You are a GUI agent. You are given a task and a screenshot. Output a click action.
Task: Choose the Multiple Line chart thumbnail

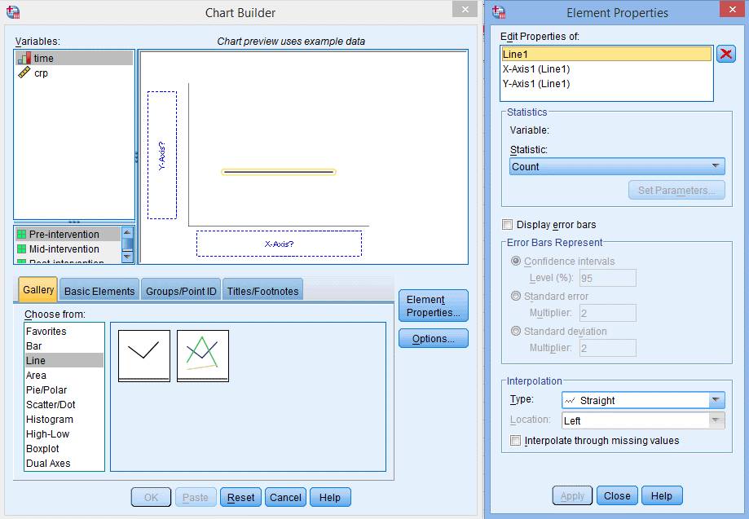[x=203, y=356]
